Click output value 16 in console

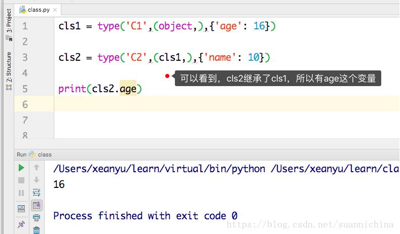click(x=59, y=184)
